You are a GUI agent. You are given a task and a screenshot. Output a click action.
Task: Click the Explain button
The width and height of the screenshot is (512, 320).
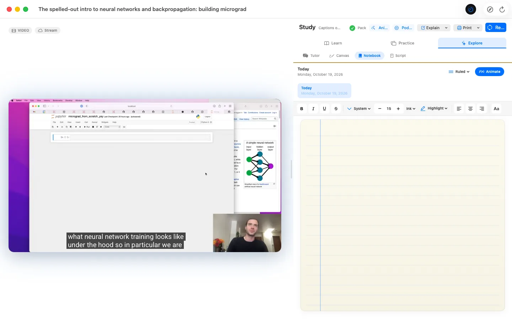[x=430, y=28]
